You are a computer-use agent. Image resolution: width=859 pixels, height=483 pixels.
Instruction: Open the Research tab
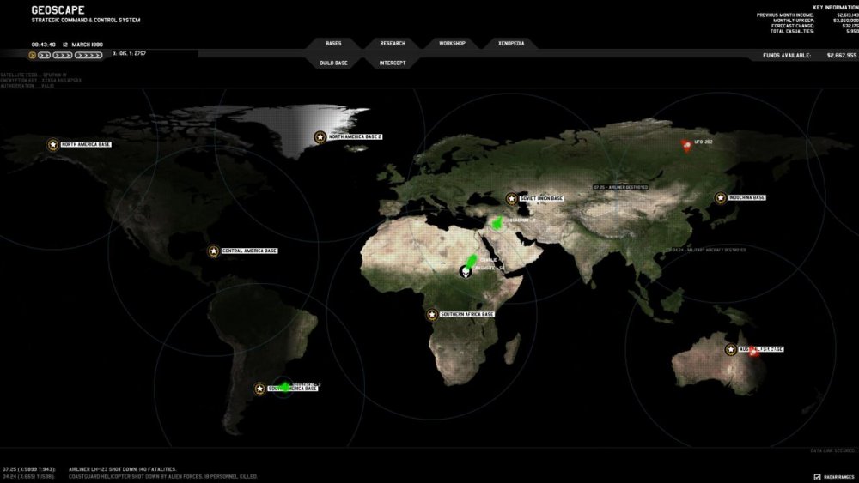click(x=393, y=43)
